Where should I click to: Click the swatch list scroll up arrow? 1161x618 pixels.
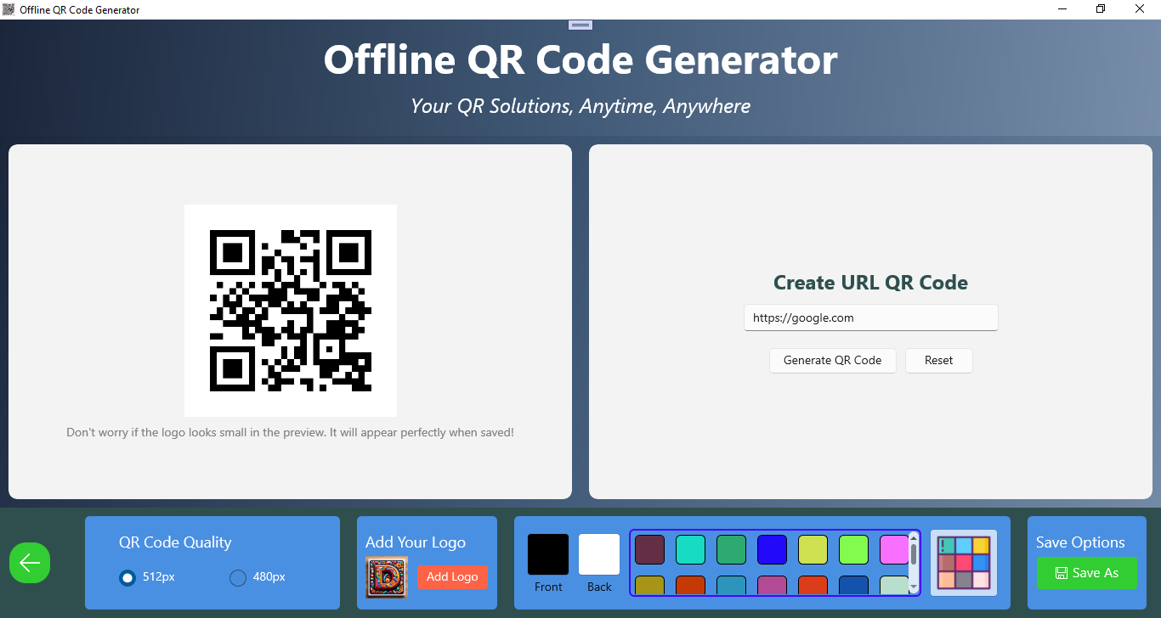coord(914,537)
